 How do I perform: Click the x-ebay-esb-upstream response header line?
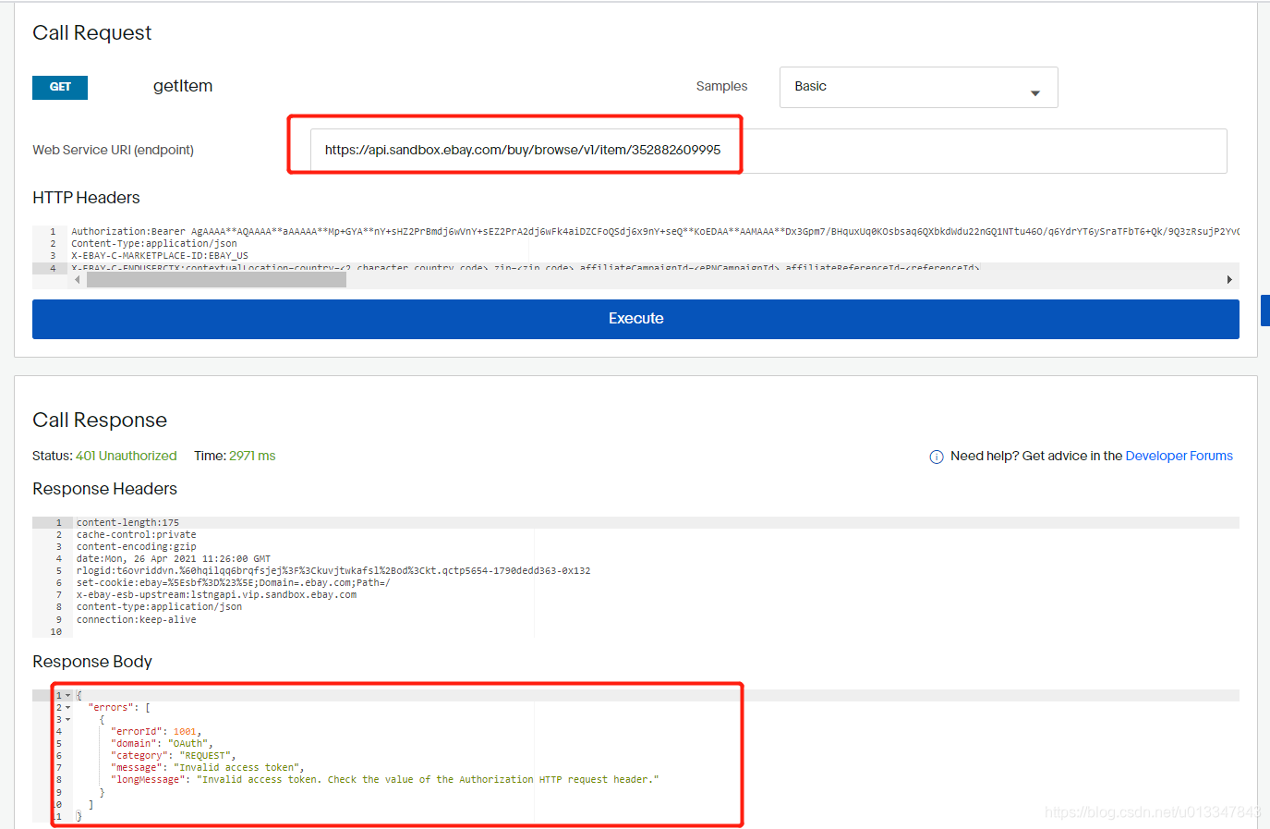point(216,595)
